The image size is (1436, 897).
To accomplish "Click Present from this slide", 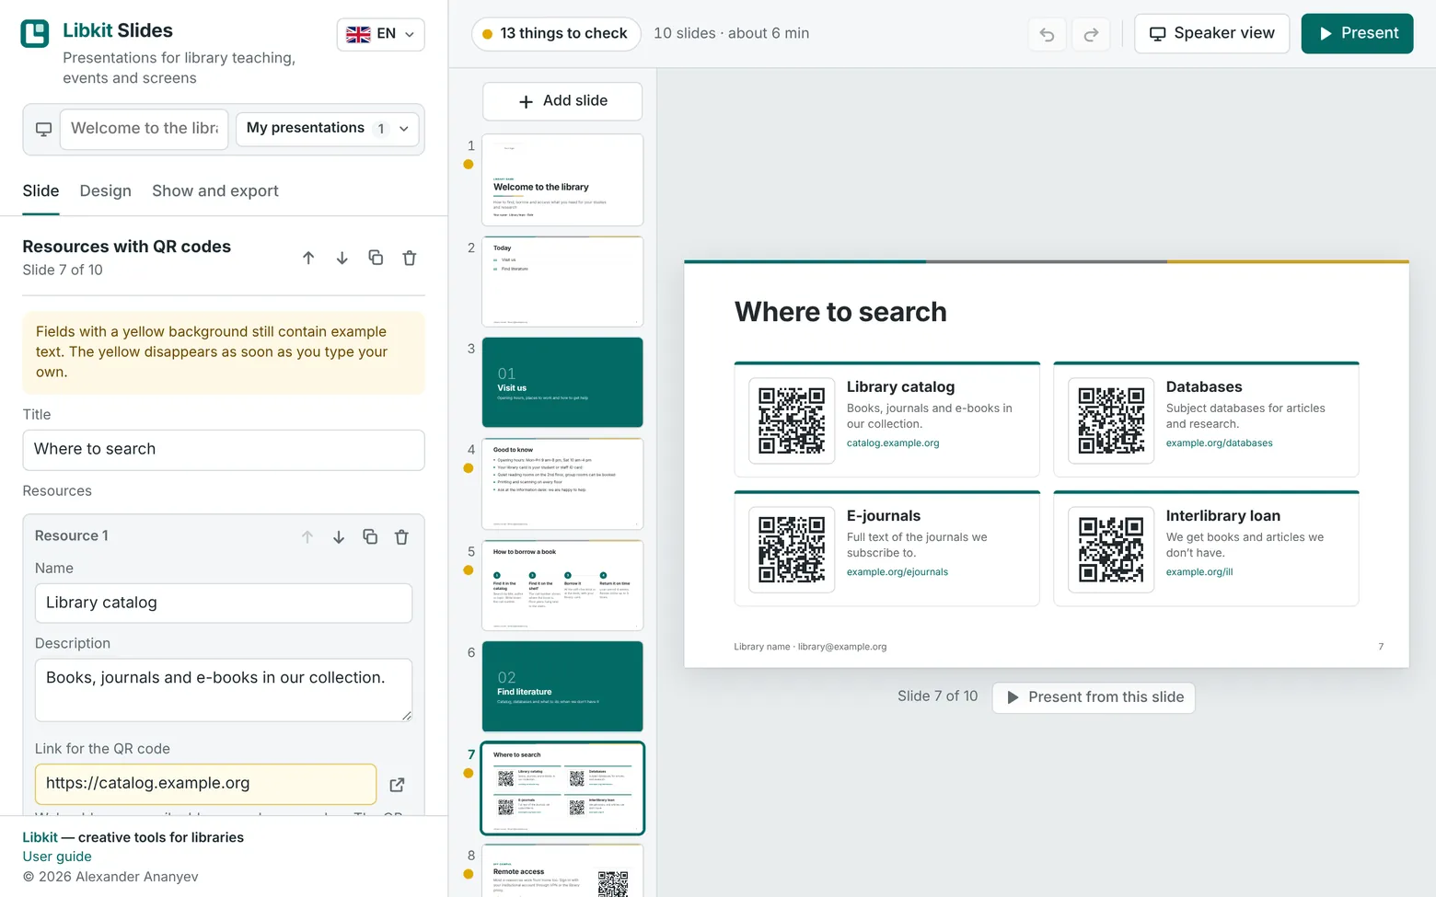I will tap(1094, 697).
